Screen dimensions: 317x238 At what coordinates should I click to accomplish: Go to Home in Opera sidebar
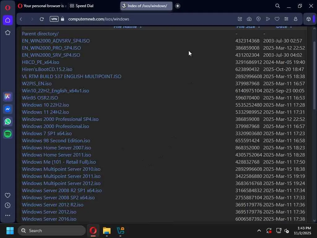click(x=8, y=20)
